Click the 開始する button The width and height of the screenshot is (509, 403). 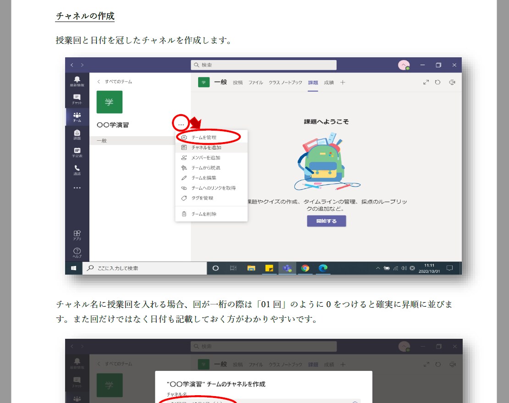pos(326,221)
